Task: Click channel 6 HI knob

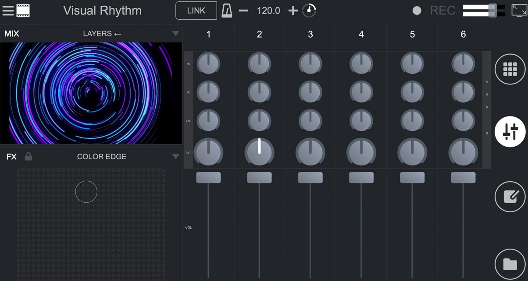Action: [x=463, y=64]
